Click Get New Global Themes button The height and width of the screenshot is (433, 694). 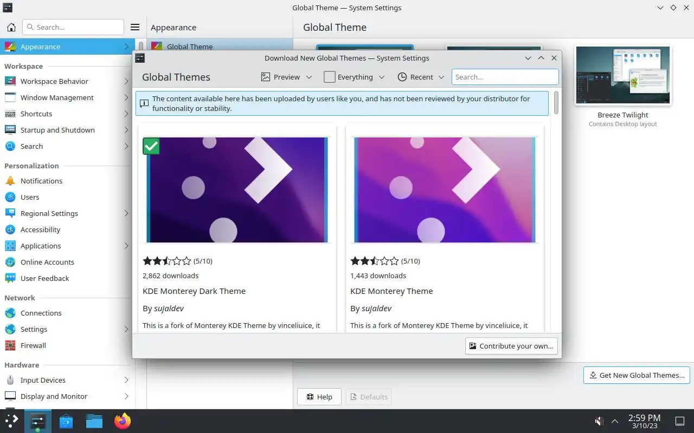coord(637,375)
